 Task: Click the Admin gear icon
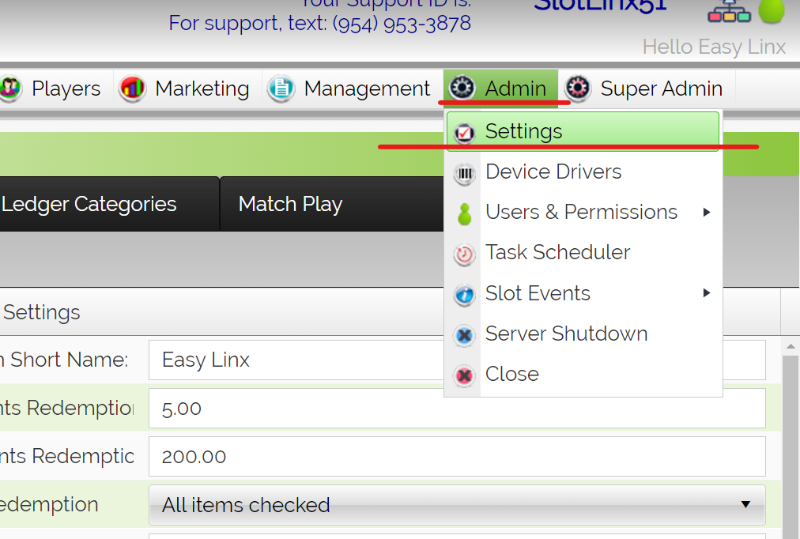pos(462,89)
